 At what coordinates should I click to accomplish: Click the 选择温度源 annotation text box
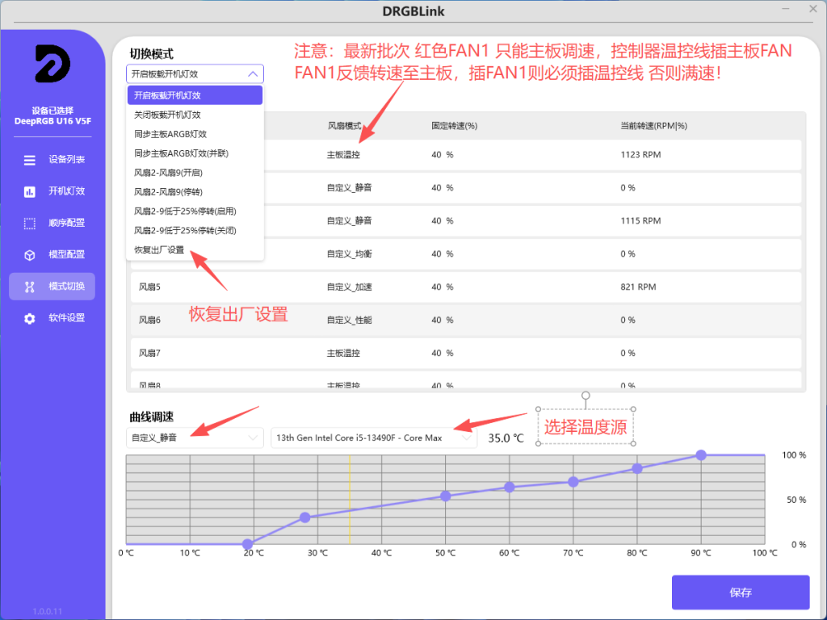[x=586, y=427]
